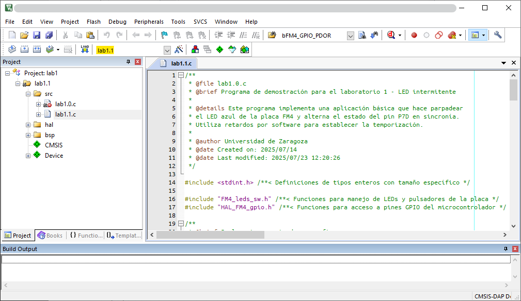Select lab1.0.c in the project tree
The image size is (521, 301).
66,104
